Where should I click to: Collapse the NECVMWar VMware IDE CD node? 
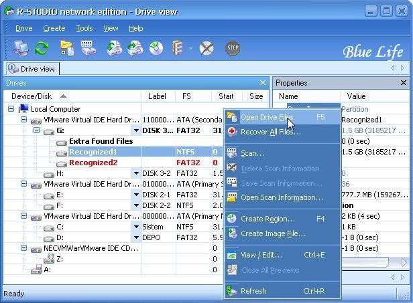coord(23,247)
